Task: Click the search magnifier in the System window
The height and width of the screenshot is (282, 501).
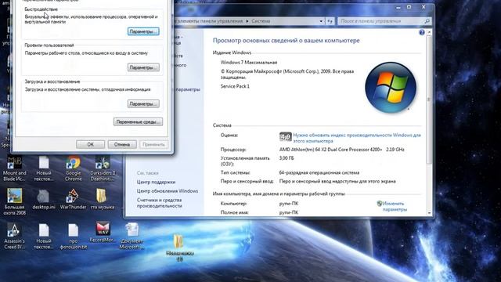Action: pos(427,21)
